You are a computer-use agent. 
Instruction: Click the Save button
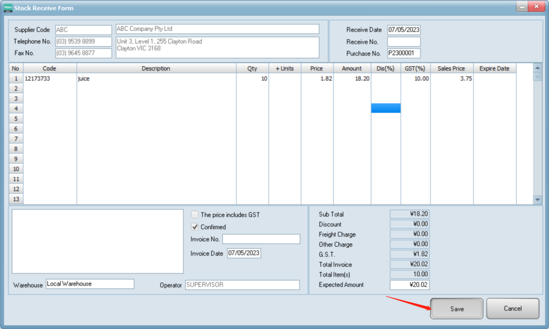[457, 309]
